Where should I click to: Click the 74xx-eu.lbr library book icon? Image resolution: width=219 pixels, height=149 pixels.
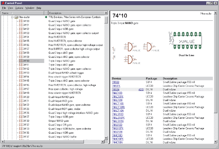click(x=16, y=17)
